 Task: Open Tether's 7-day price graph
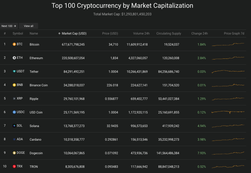pos(228,71)
